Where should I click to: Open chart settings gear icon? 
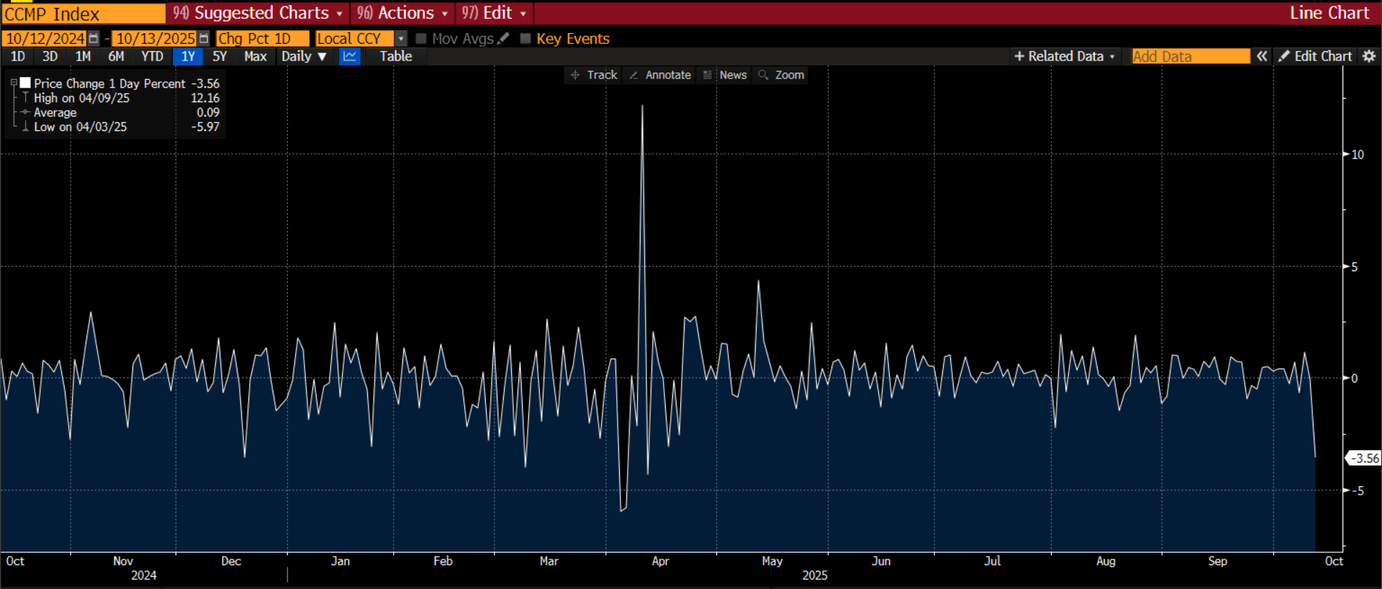[1369, 56]
